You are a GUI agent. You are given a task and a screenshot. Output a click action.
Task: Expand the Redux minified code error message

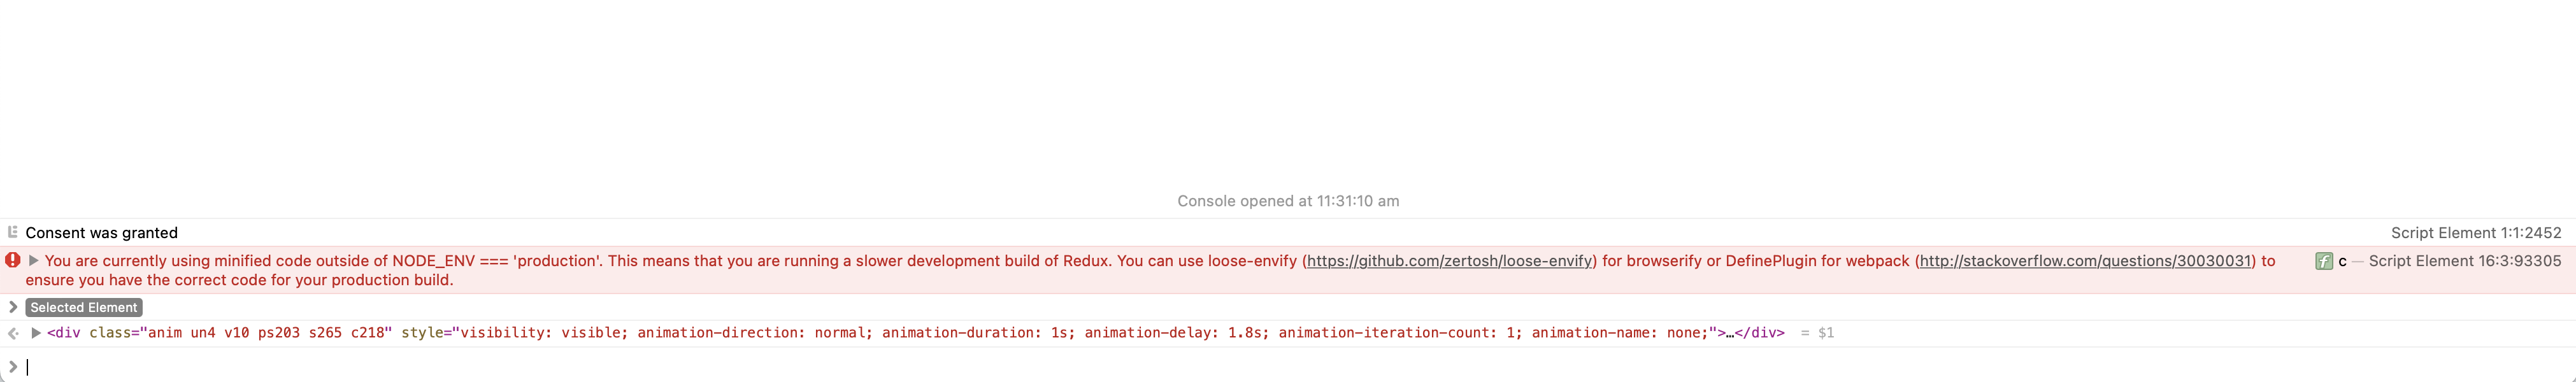33,260
